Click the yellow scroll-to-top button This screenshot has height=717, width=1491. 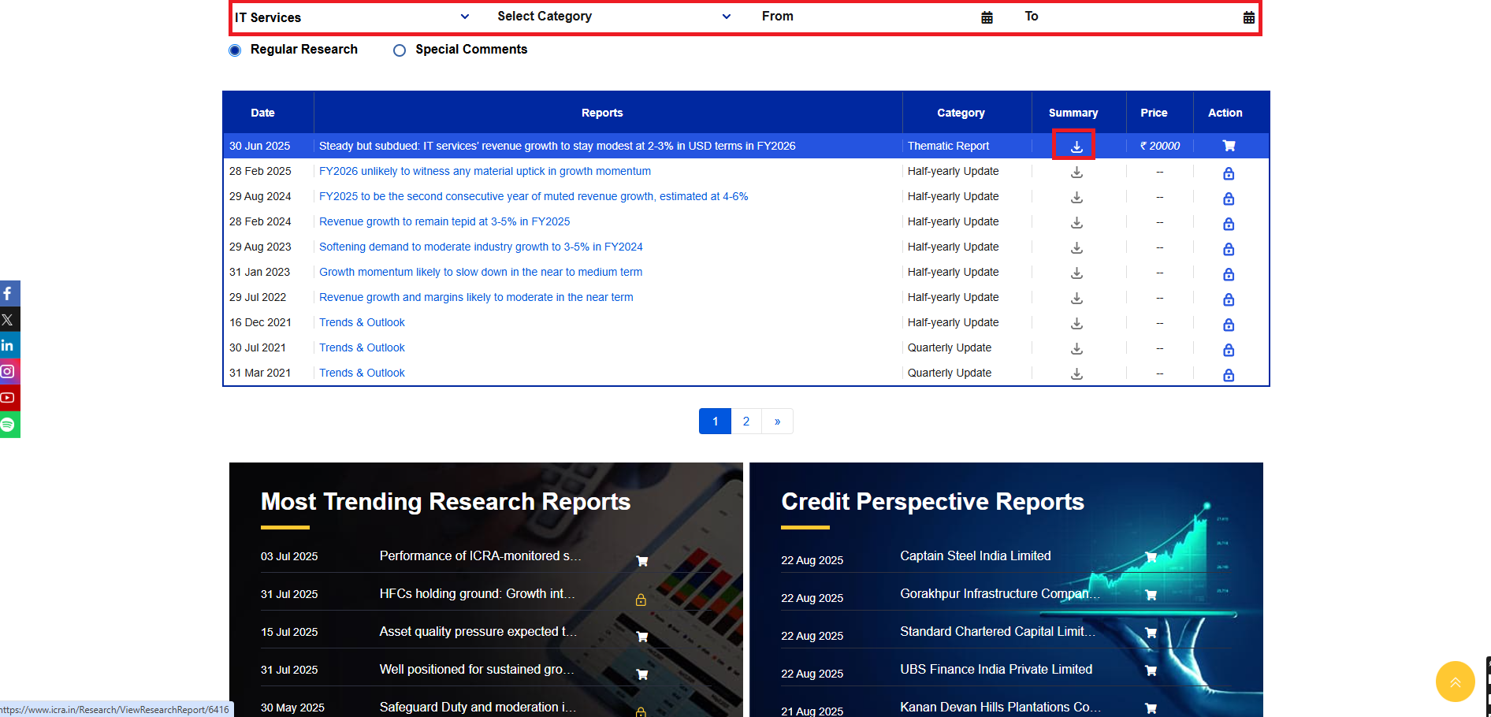(1454, 682)
